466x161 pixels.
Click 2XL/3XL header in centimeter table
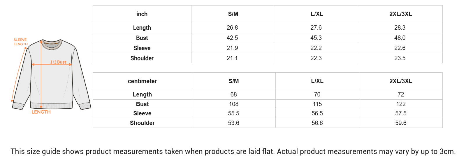pos(401,81)
